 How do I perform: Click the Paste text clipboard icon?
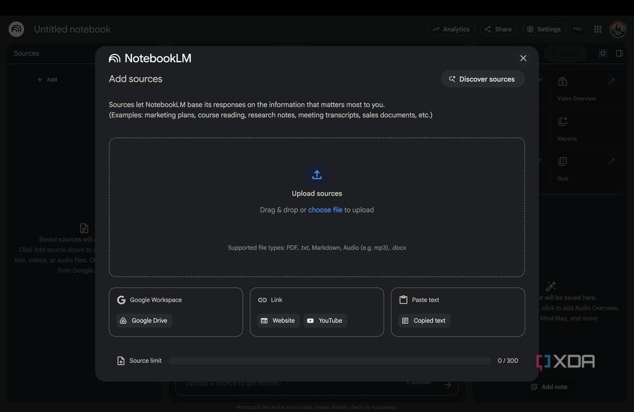[x=403, y=300]
